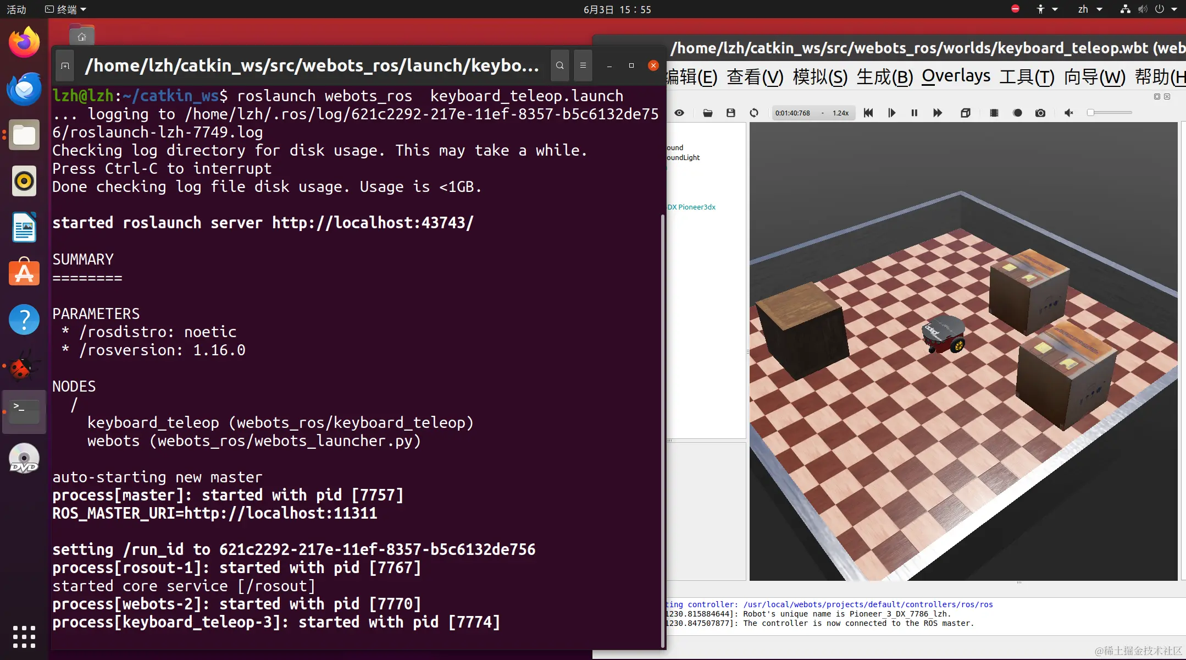This screenshot has width=1186, height=660.
Task: Reset simulation with rewind icon
Action: coord(868,113)
